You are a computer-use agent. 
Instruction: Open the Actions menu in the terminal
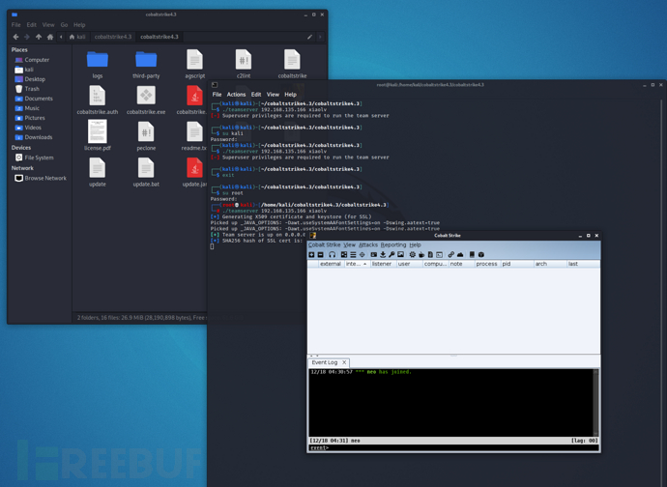click(236, 95)
